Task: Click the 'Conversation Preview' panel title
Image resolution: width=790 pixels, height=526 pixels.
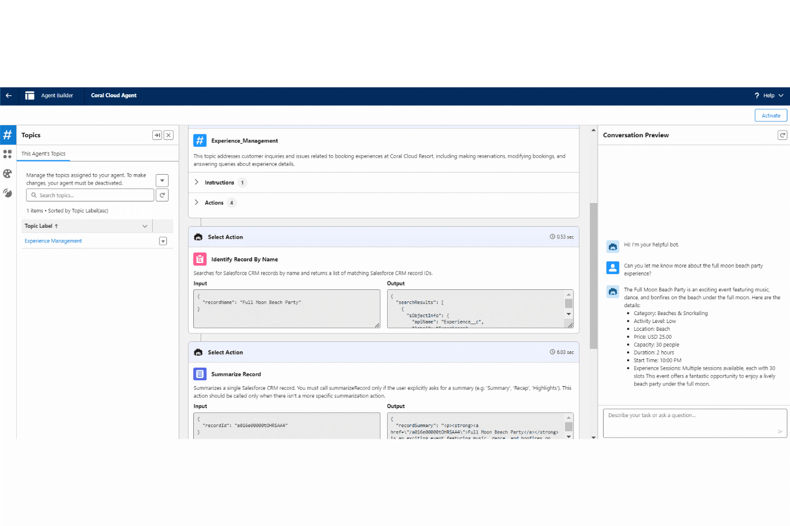Action: [636, 135]
